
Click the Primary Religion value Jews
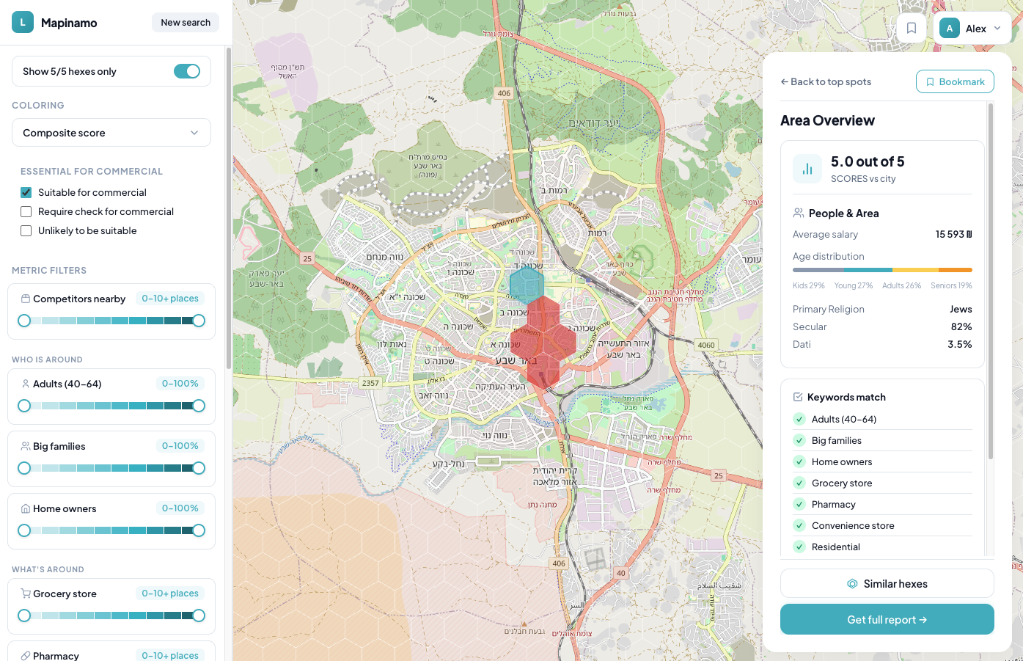[x=961, y=309]
